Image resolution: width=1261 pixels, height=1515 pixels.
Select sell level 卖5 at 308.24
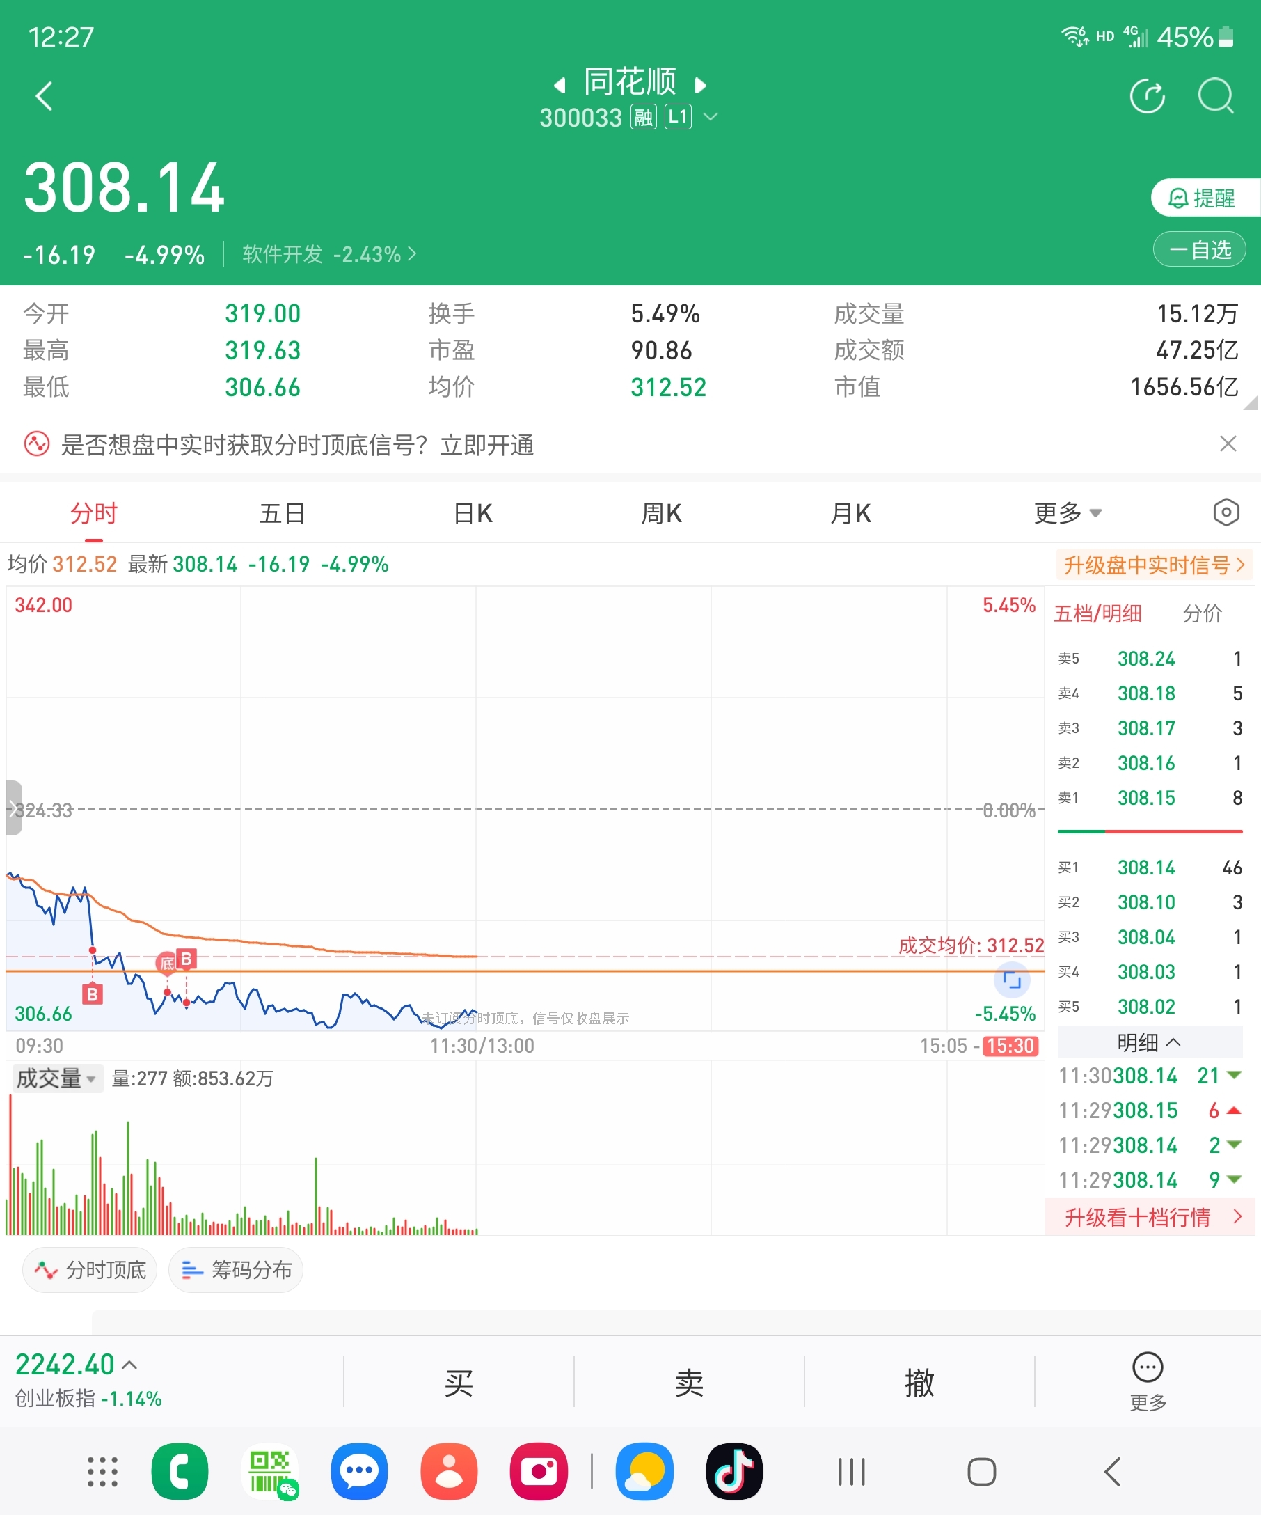coord(1150,659)
